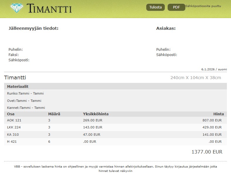Select the Jälleenmyyjän tiedot heading
This screenshot has width=231, height=190.
33,28
